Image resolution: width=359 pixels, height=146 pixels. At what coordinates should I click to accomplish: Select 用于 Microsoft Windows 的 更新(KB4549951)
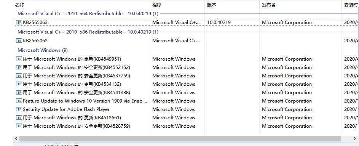click(x=72, y=59)
